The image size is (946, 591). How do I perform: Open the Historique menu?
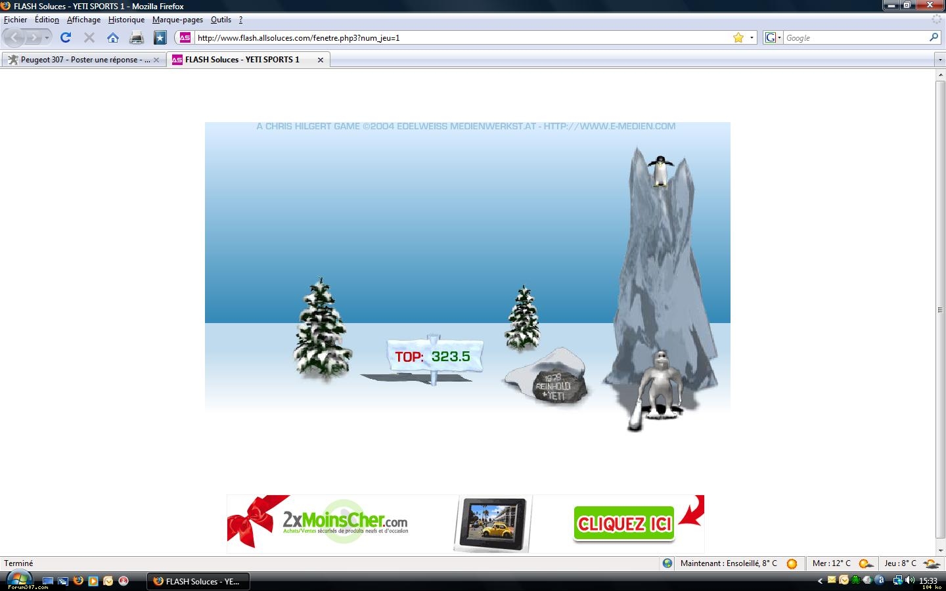(x=126, y=20)
